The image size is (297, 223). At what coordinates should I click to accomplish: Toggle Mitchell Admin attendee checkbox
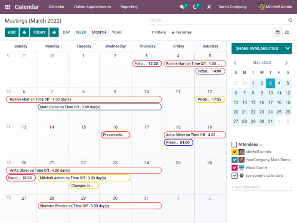235,152
